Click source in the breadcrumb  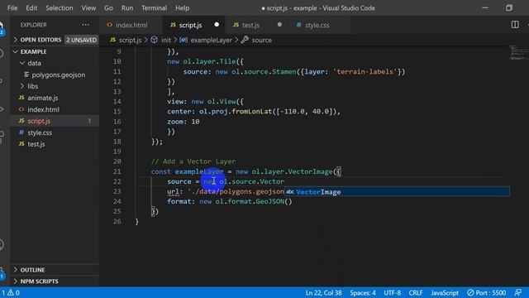pyautogui.click(x=261, y=40)
